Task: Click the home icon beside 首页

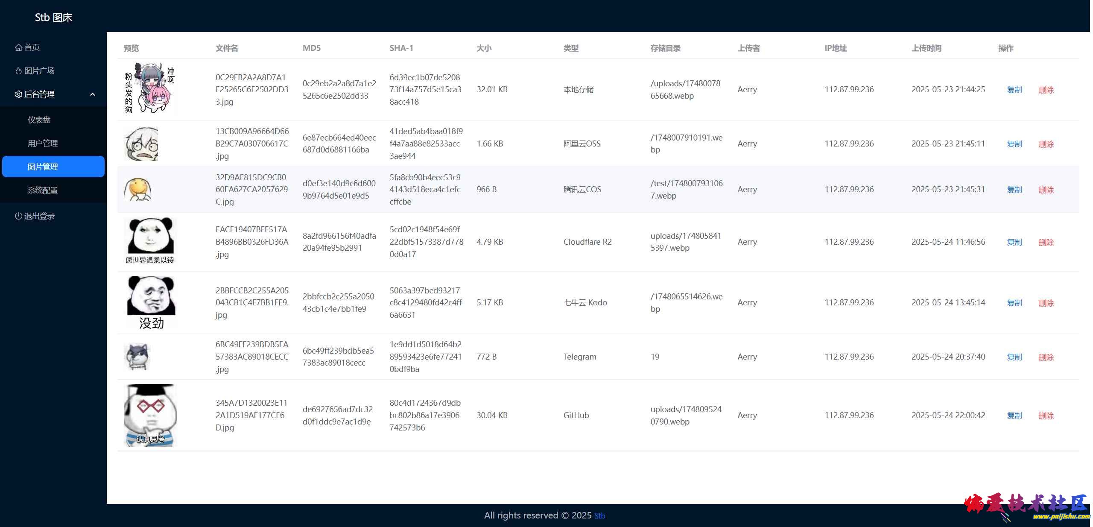Action: click(18, 47)
